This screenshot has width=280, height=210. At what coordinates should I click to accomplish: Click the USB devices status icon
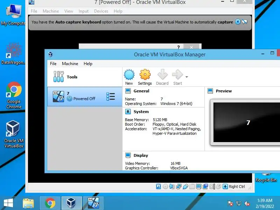pos(185,187)
